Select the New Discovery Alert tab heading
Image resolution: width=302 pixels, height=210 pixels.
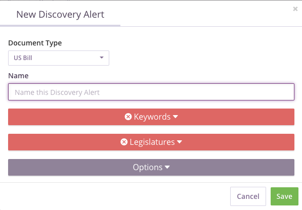tap(60, 15)
